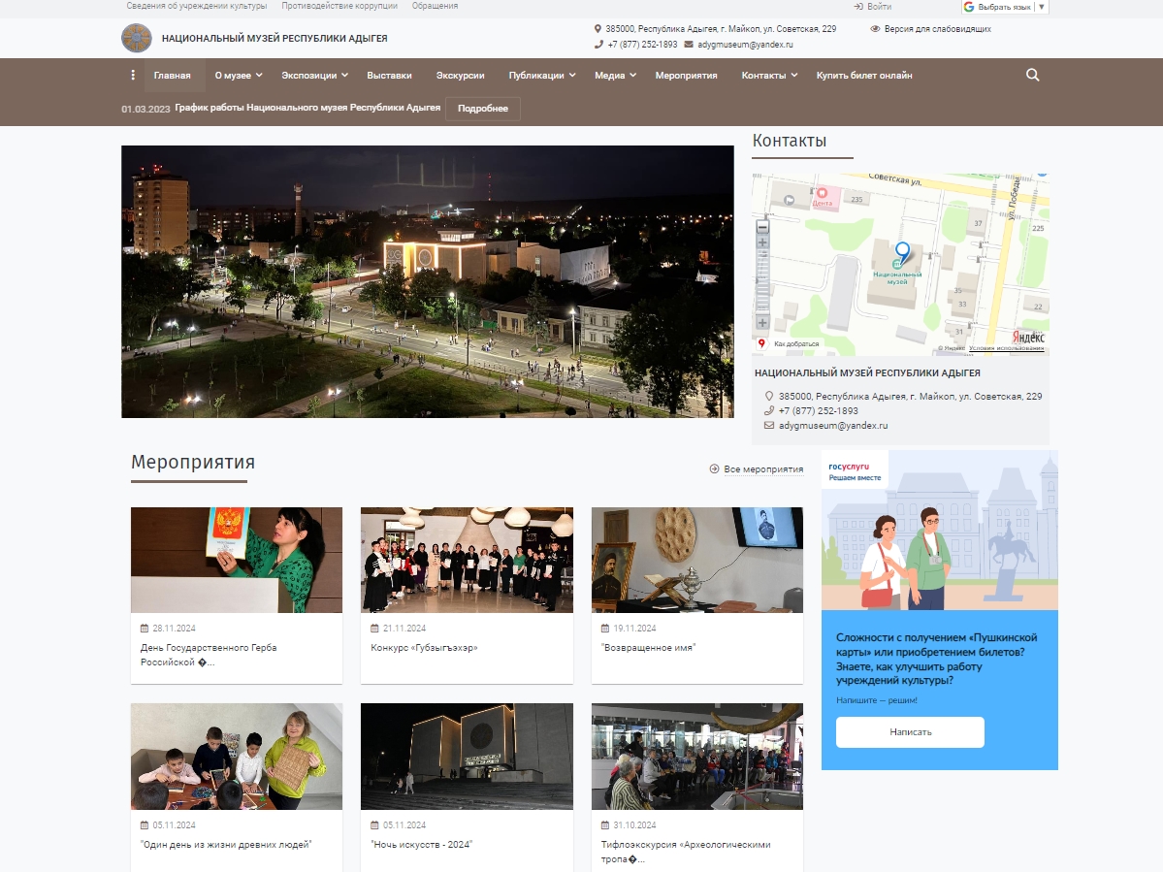1163x872 pixels.
Task: Click the museum logo emblem in header
Action: point(136,39)
